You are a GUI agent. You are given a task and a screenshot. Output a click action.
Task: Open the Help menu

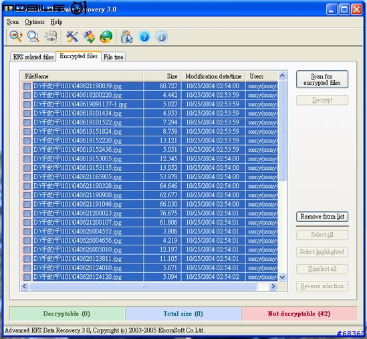tap(56, 22)
